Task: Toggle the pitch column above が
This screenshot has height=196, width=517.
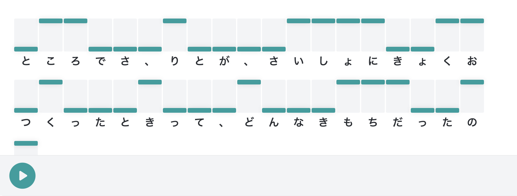Action: (x=224, y=35)
